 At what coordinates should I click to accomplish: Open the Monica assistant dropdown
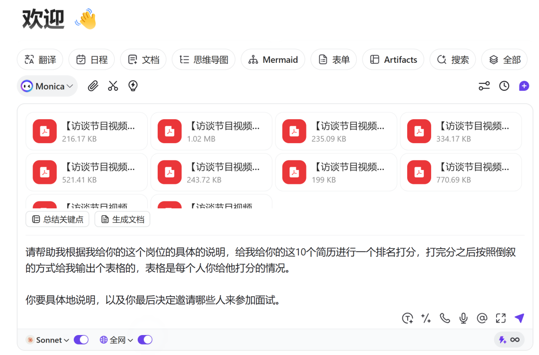(47, 86)
